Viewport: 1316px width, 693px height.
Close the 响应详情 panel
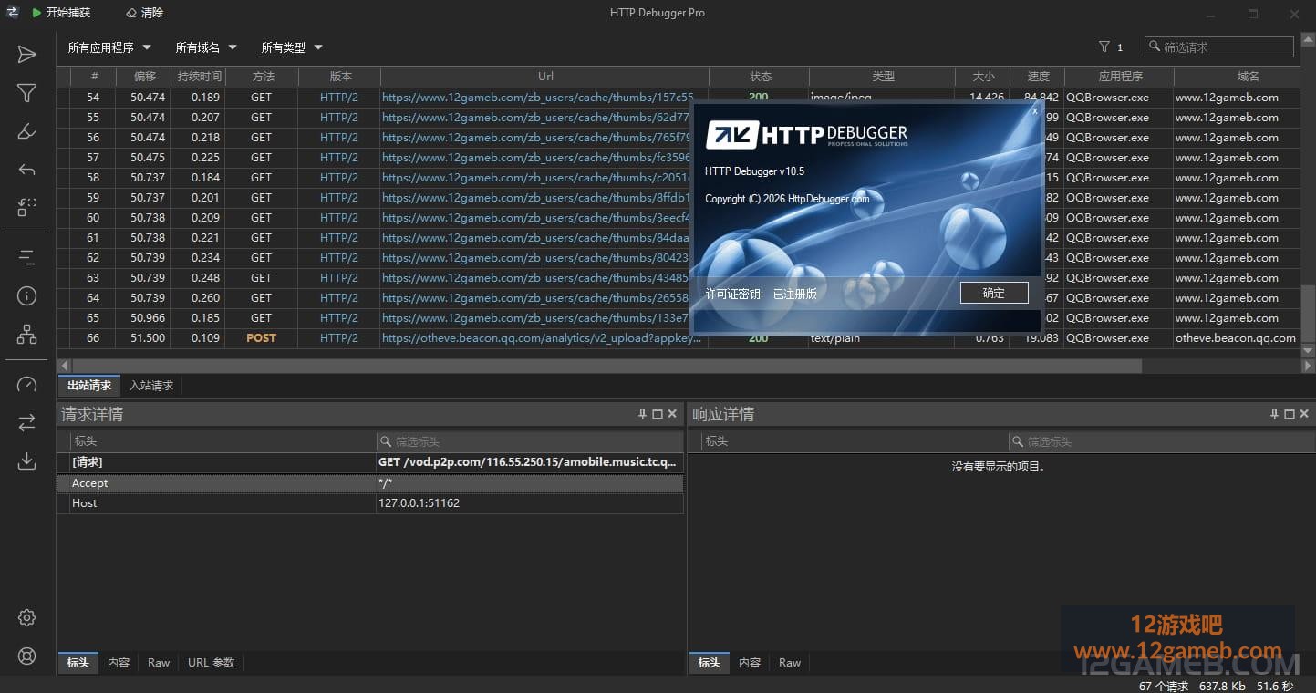(1304, 414)
